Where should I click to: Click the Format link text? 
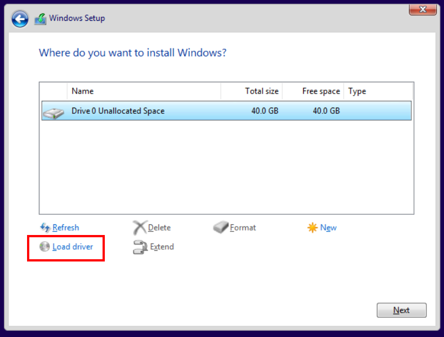pos(243,228)
